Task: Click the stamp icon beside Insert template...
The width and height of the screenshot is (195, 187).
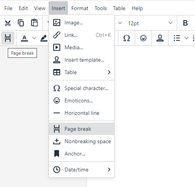Action: point(57,60)
